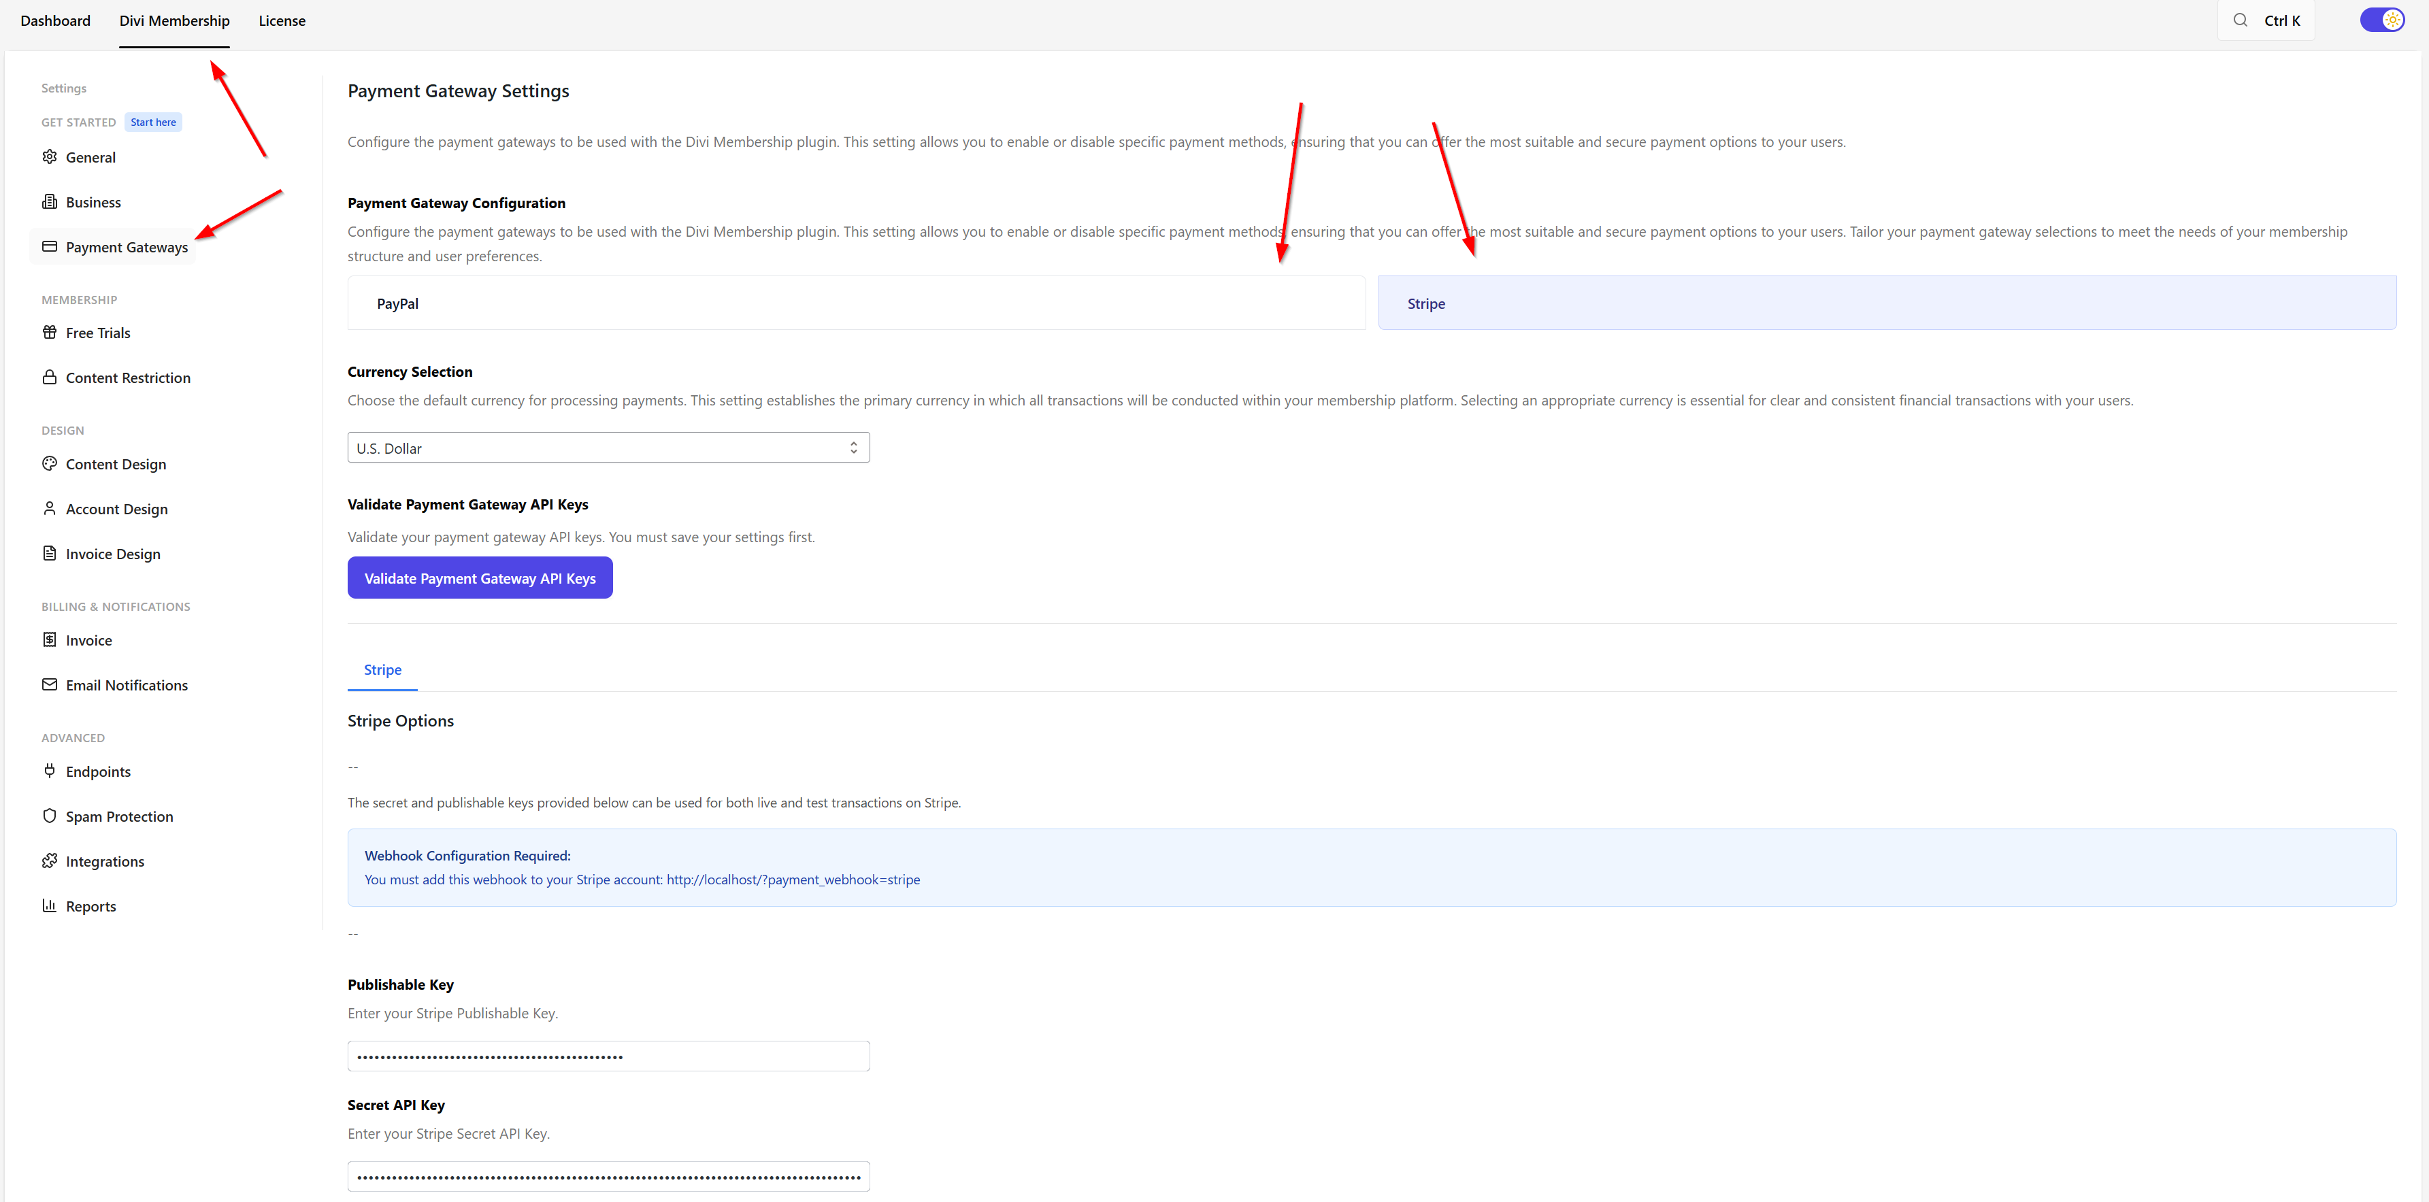Click the Account Design person icon
Viewport: 2429px width, 1202px height.
click(x=50, y=508)
